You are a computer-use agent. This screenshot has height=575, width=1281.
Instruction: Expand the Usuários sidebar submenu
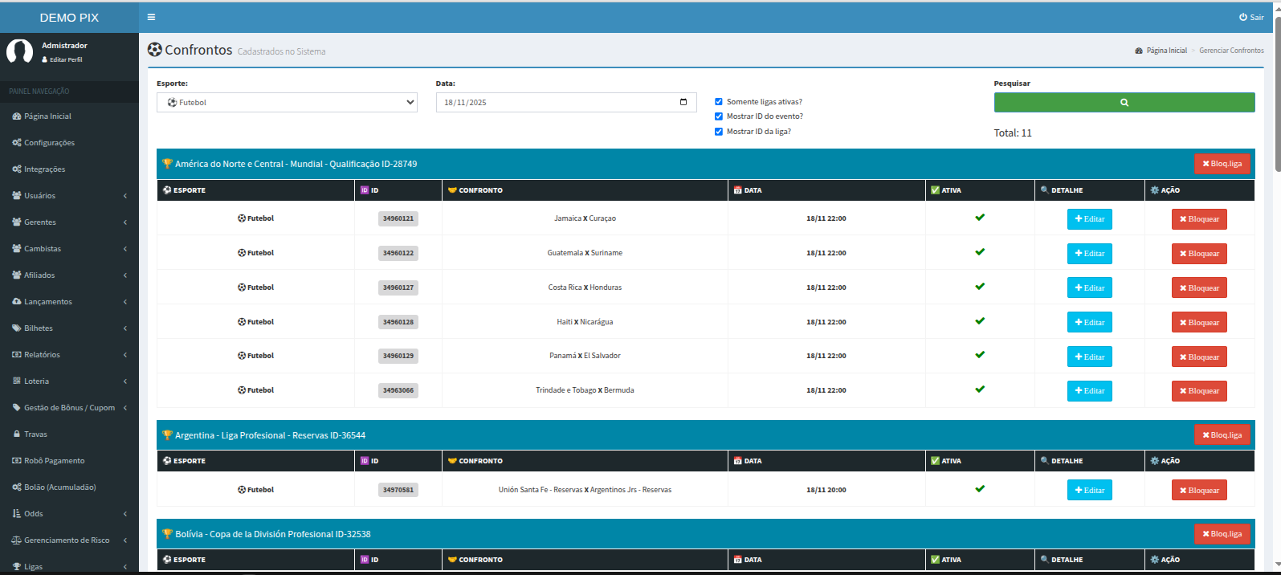click(69, 196)
